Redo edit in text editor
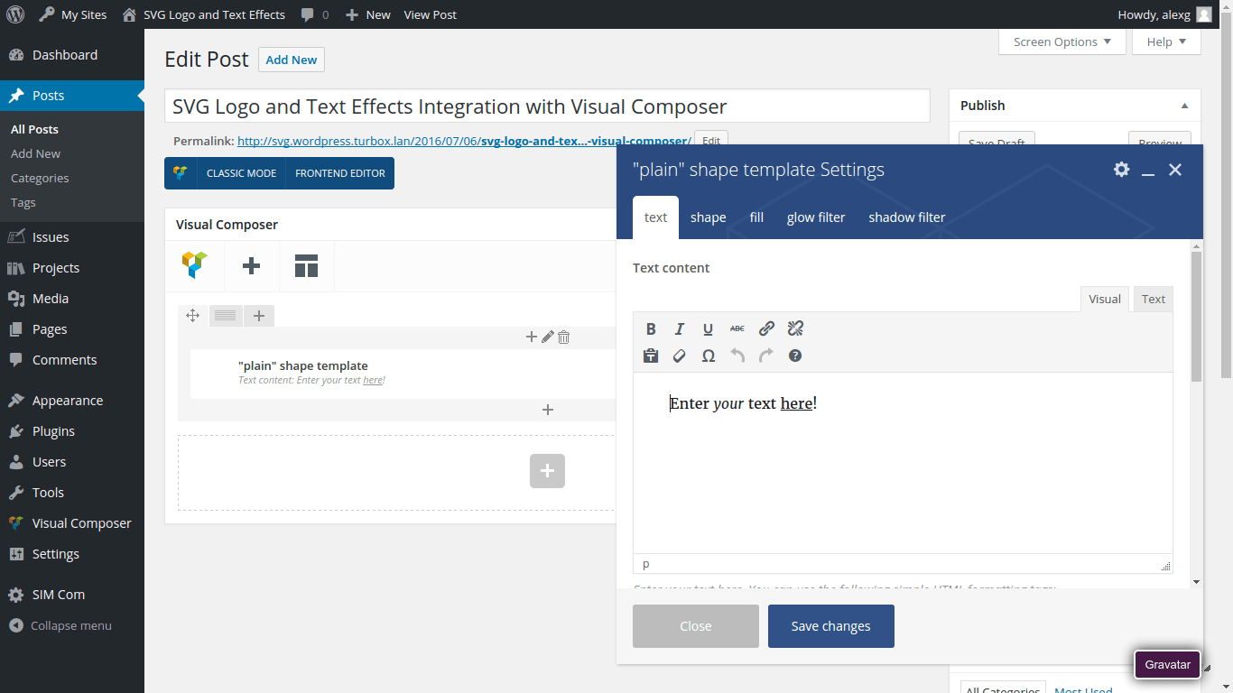Viewport: 1233px width, 693px height. click(x=766, y=356)
